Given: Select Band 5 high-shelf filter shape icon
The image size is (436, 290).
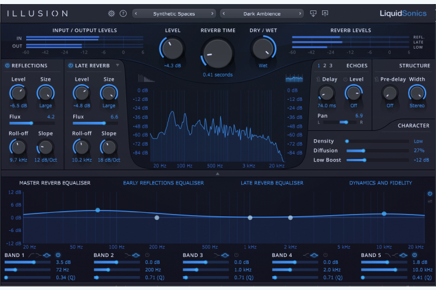Looking at the screenshot, I should (395, 255).
